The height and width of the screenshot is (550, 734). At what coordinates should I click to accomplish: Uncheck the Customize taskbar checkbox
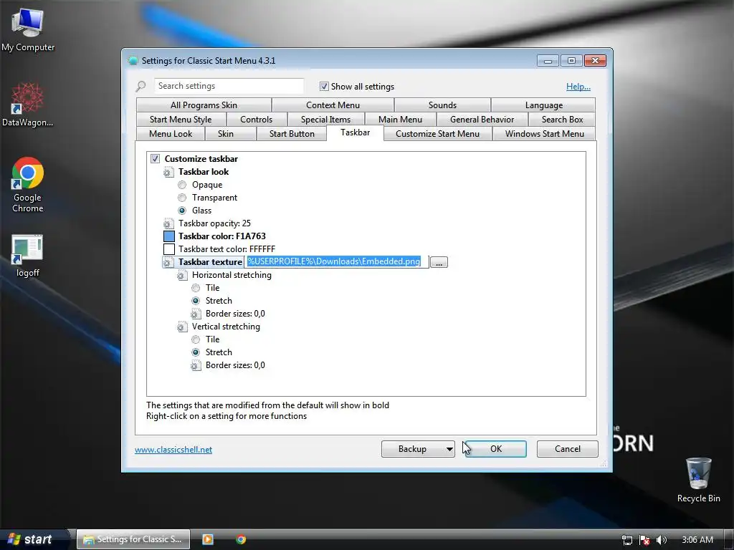[x=155, y=158]
